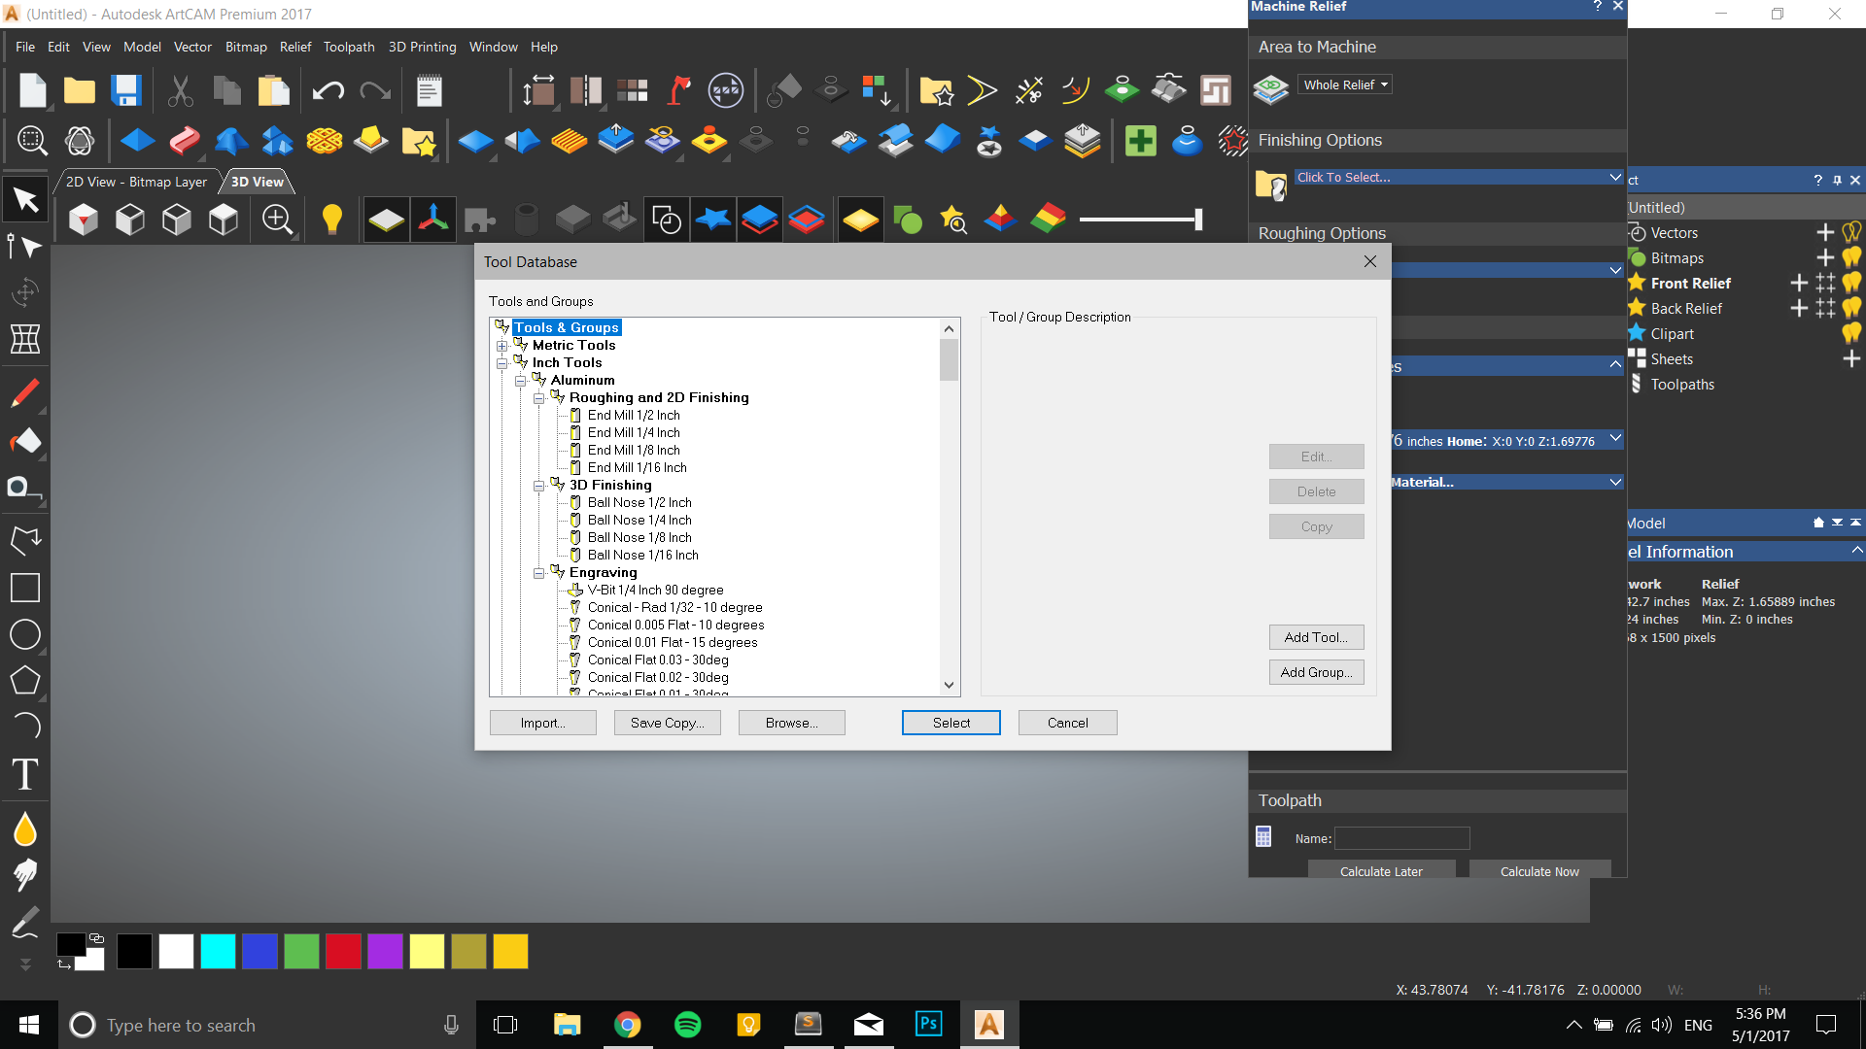Screen dimensions: 1866x1049
Task: Open the Vector menu
Action: pyautogui.click(x=192, y=47)
